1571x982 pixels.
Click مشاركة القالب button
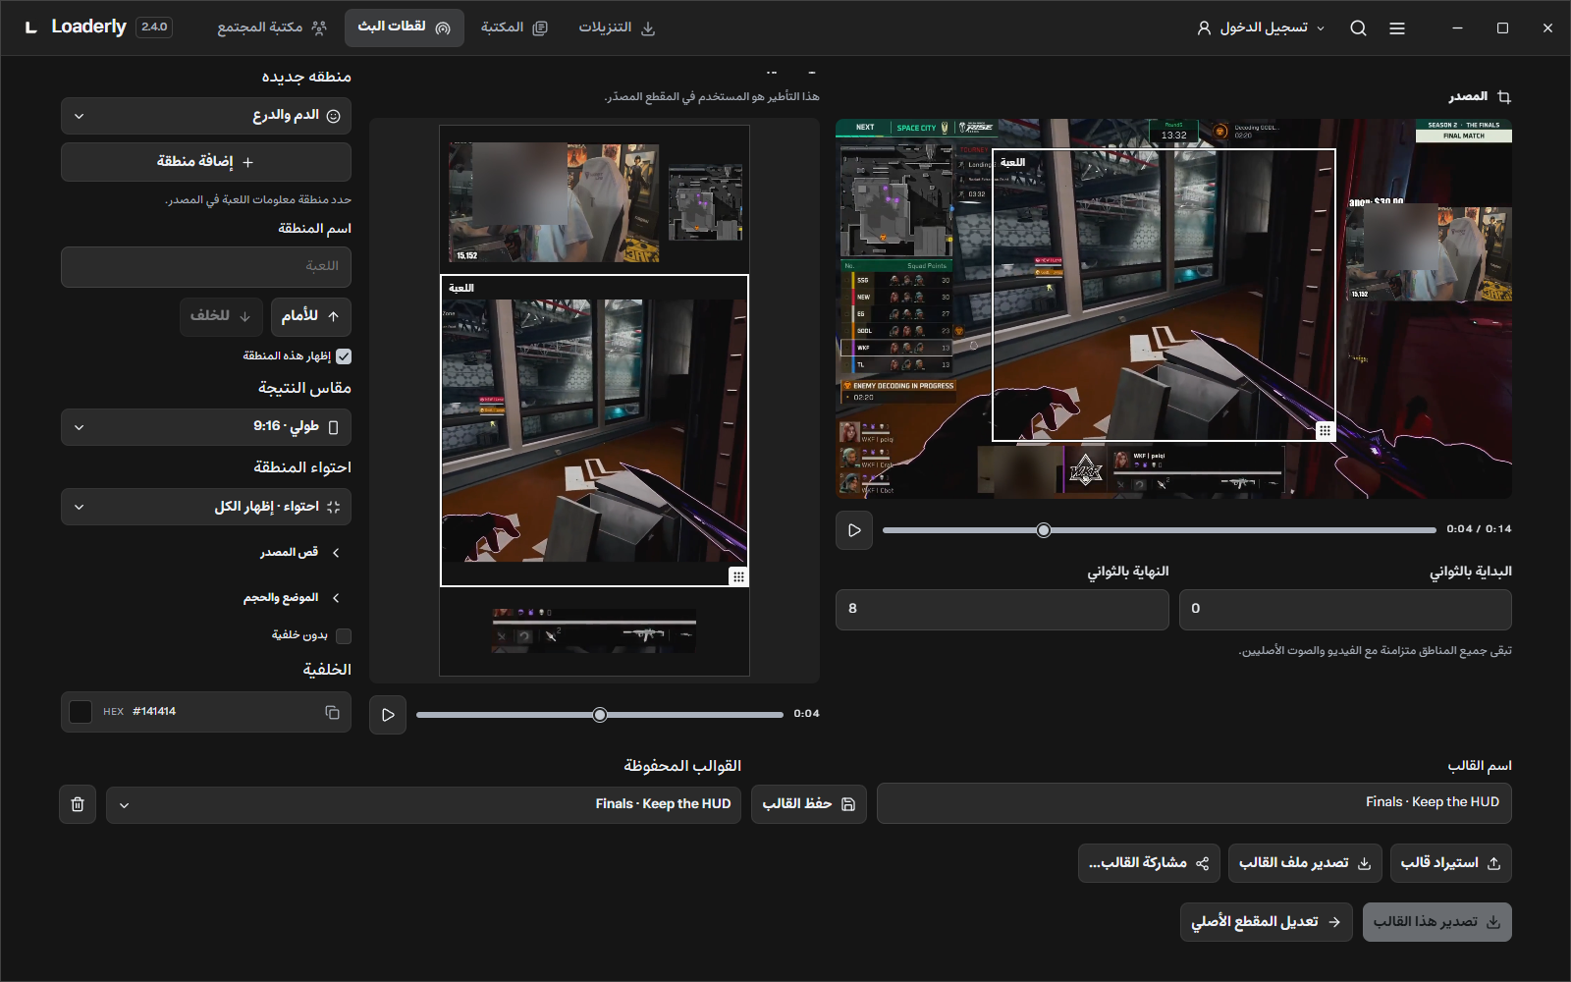tap(1149, 863)
